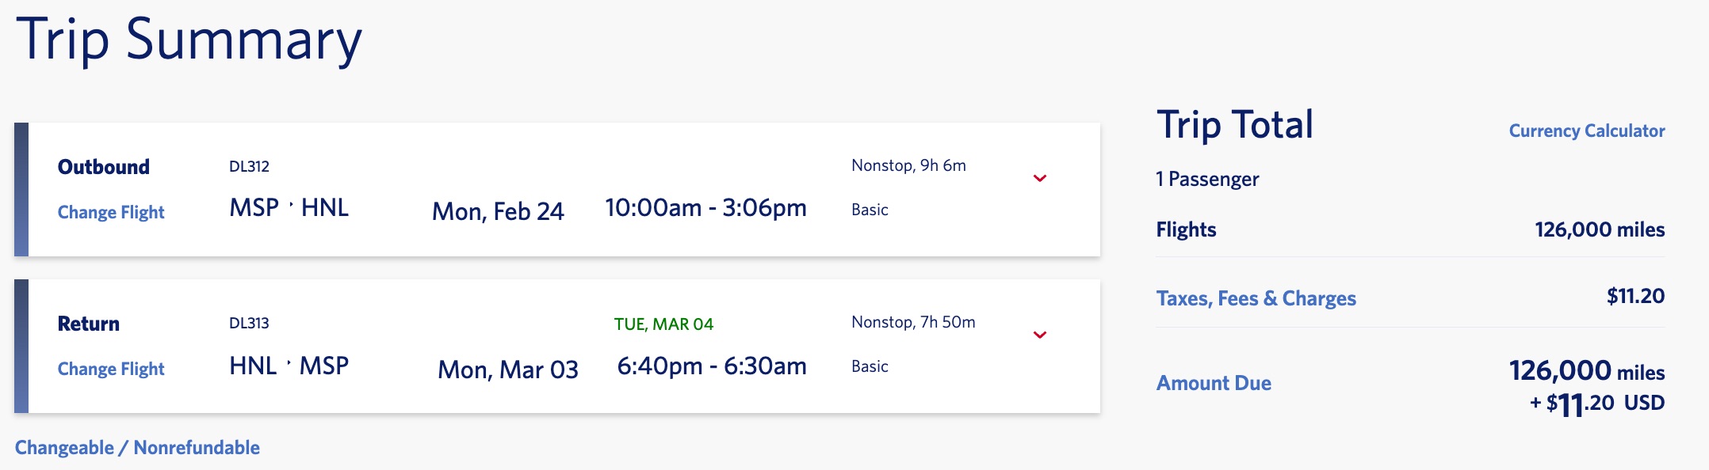This screenshot has width=1709, height=470.
Task: Click the MSP to HNL route text
Action: pos(289,207)
